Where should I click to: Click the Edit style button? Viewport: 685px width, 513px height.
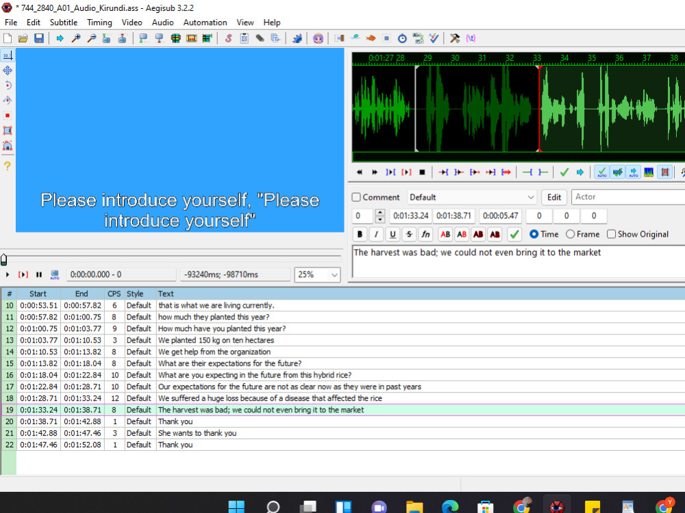554,197
